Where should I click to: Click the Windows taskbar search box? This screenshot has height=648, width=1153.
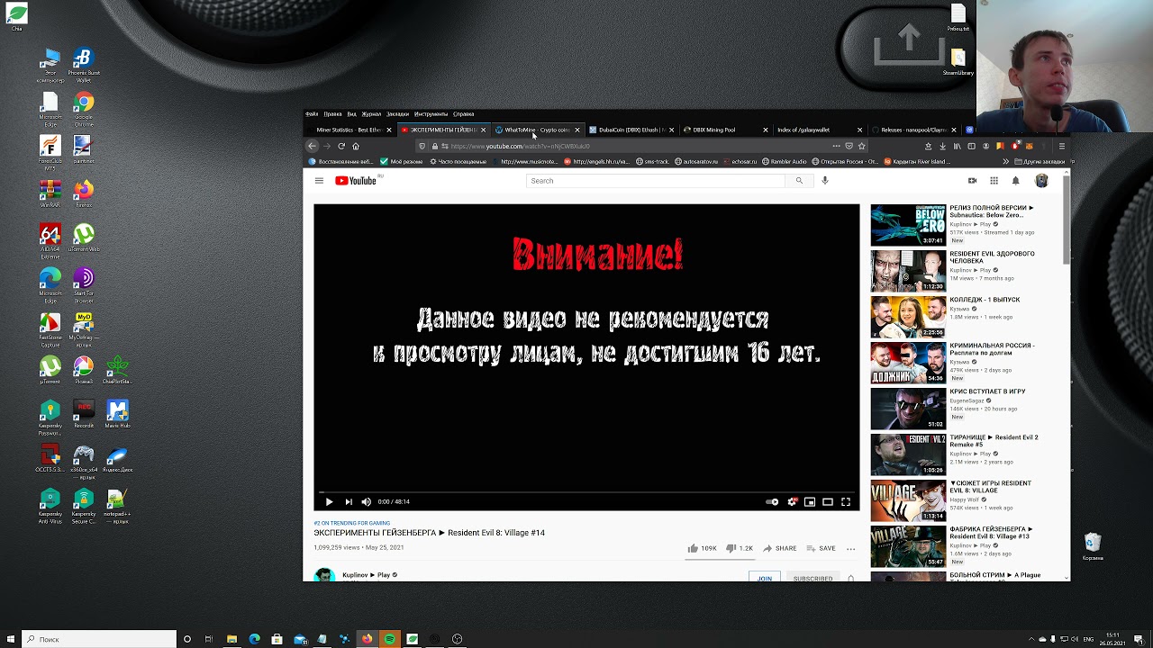[99, 639]
